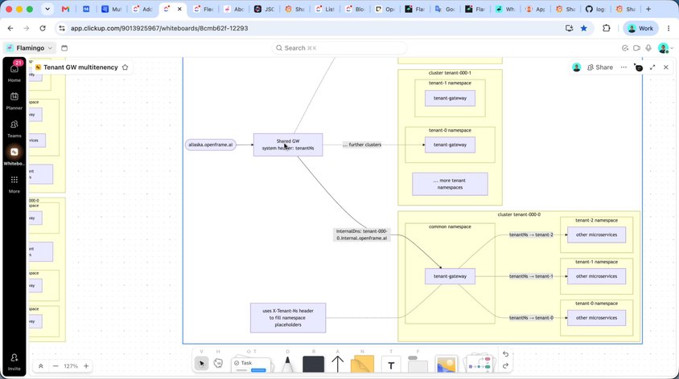The height and width of the screenshot is (379, 679).
Task: Redo the last whiteboard action
Action: point(505,366)
